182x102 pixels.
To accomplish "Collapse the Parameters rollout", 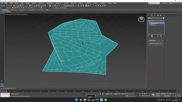I will pos(148,40).
